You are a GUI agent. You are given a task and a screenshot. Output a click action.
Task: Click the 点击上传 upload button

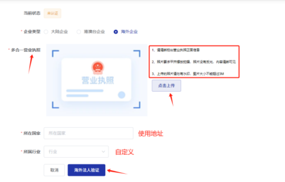coord(166,85)
